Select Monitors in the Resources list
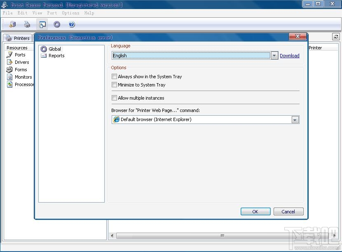This screenshot has width=342, height=252. click(x=23, y=77)
